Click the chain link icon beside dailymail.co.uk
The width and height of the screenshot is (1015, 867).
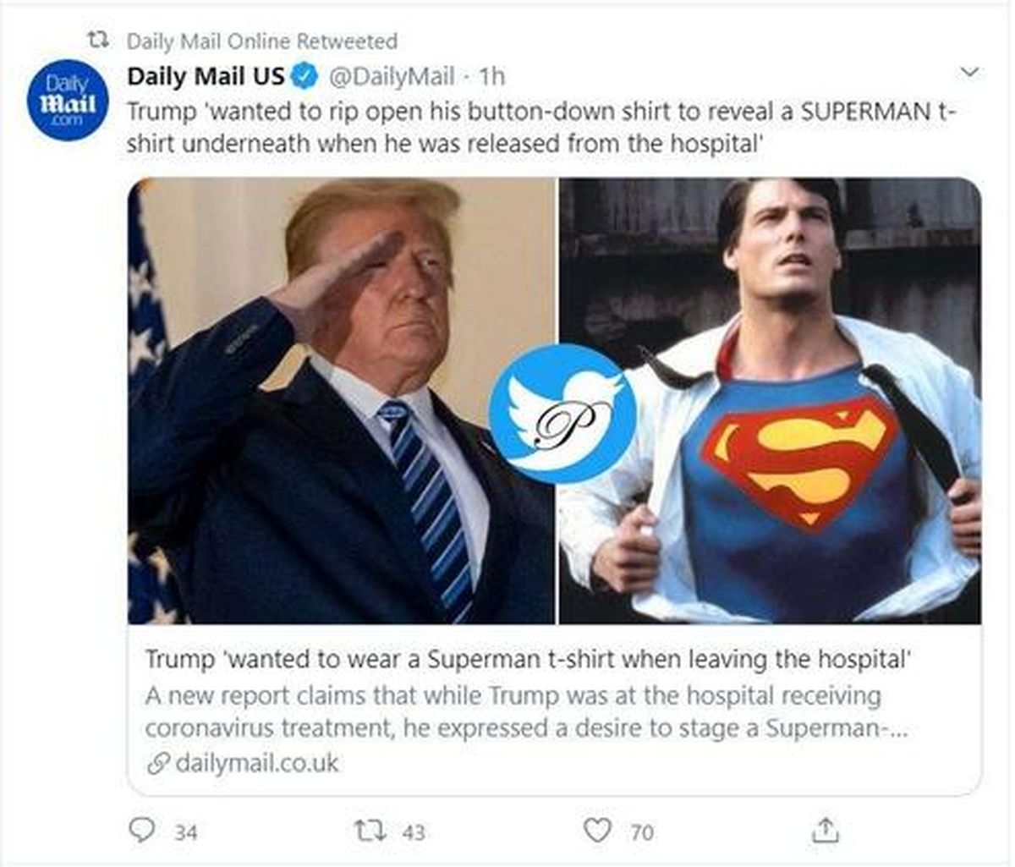(157, 764)
